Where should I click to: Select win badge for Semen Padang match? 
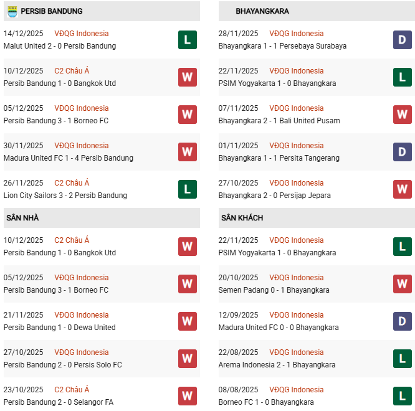(x=403, y=284)
